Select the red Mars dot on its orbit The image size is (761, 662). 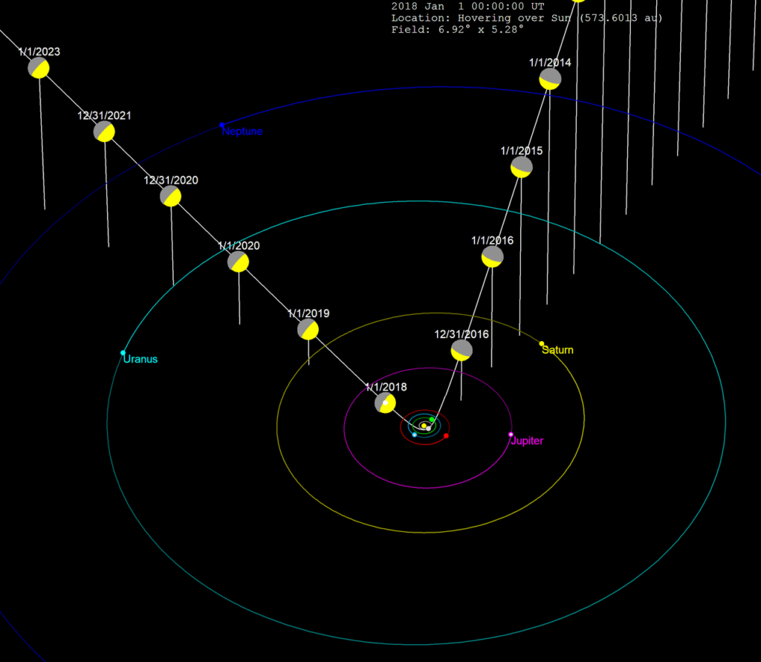pyautogui.click(x=446, y=435)
